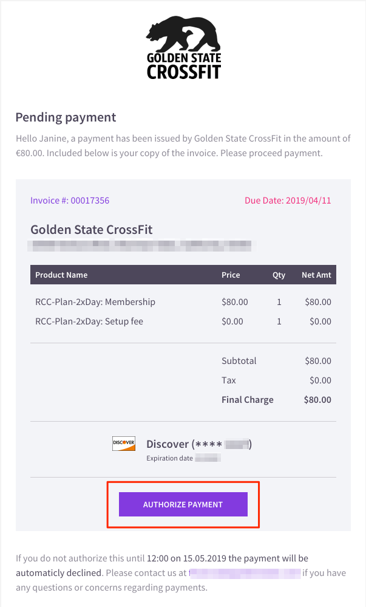366x607 pixels.
Task: Click the Golden State CrossFit bear logo
Action: [x=183, y=47]
